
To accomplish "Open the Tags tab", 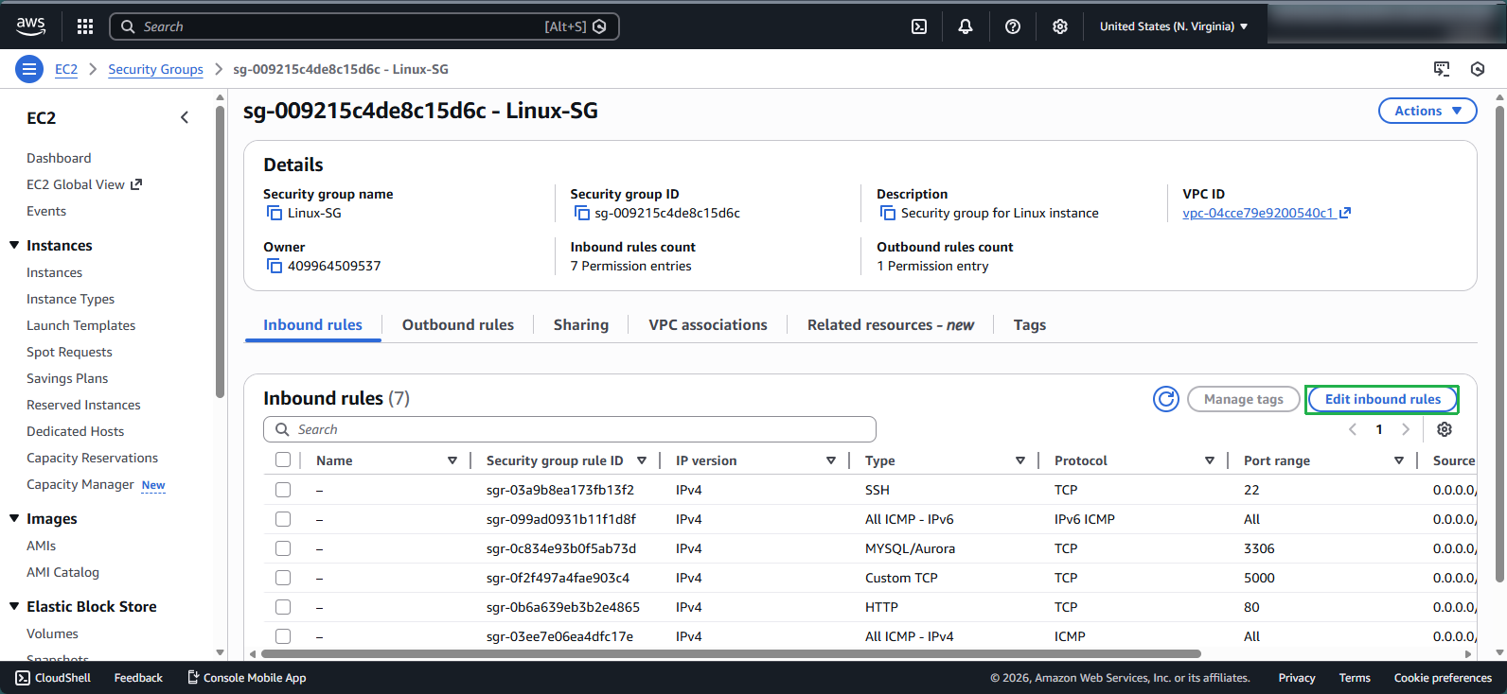I will point(1030,324).
